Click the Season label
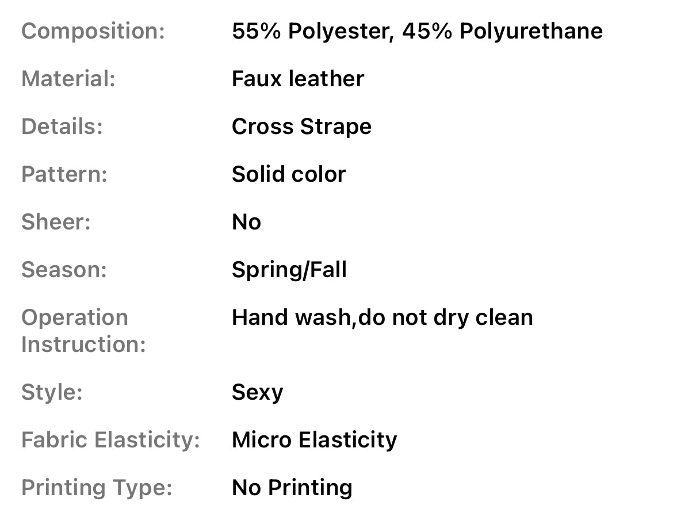This screenshot has width=673, height=517. (64, 270)
